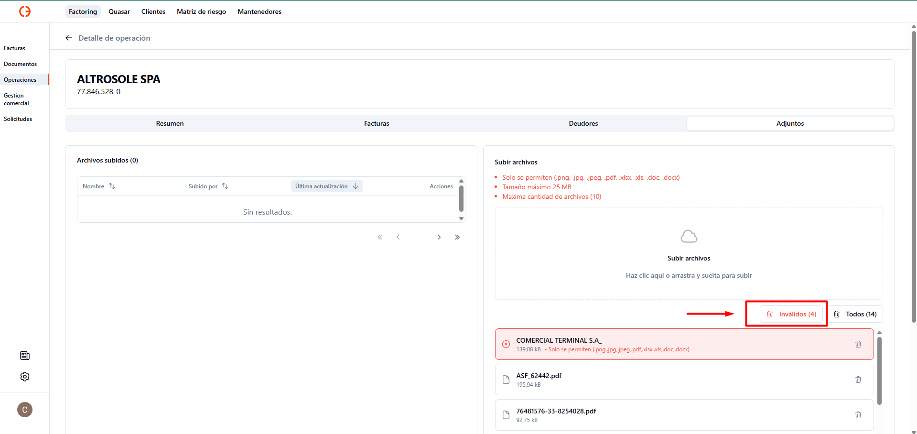
Task: Click the orange app logo icon
Action: pos(25,11)
